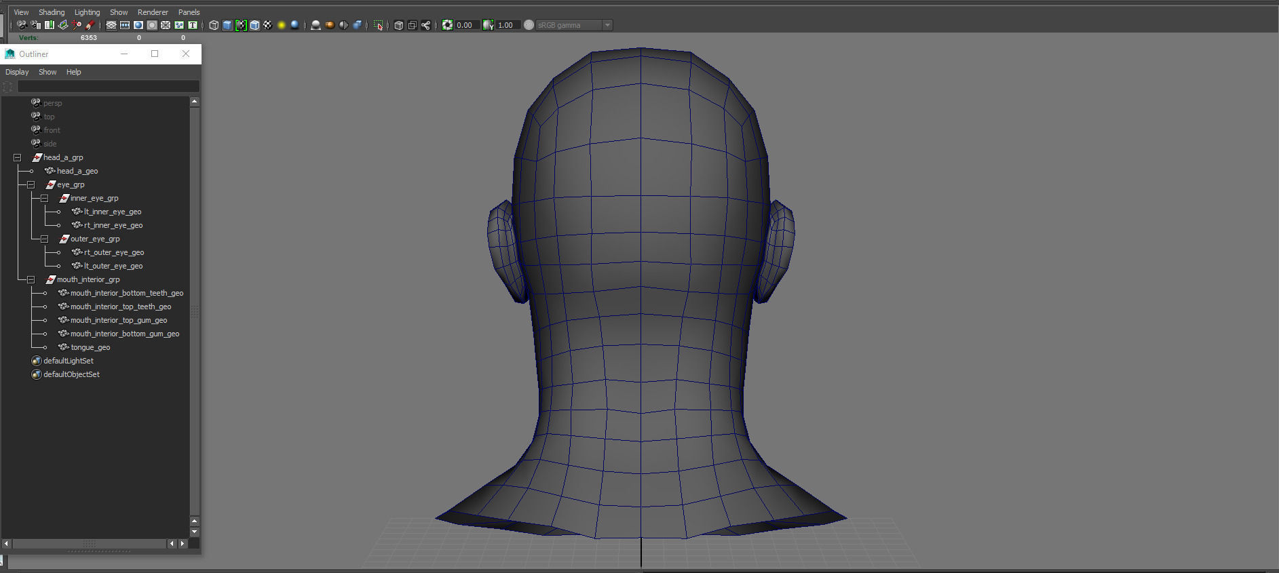Click the Outliner scroll up arrow
The height and width of the screenshot is (573, 1279).
tap(195, 102)
